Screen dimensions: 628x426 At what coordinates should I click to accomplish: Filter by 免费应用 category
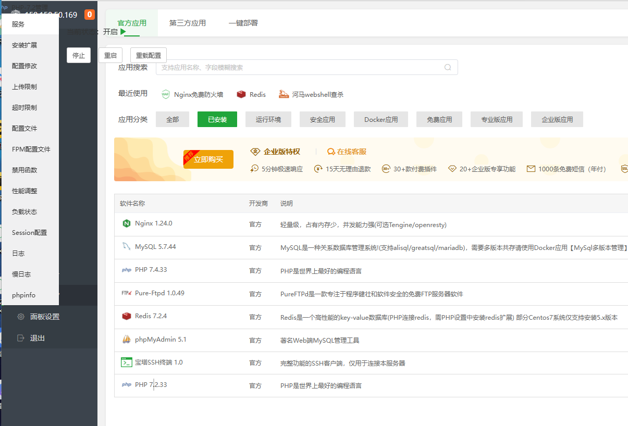(x=439, y=119)
